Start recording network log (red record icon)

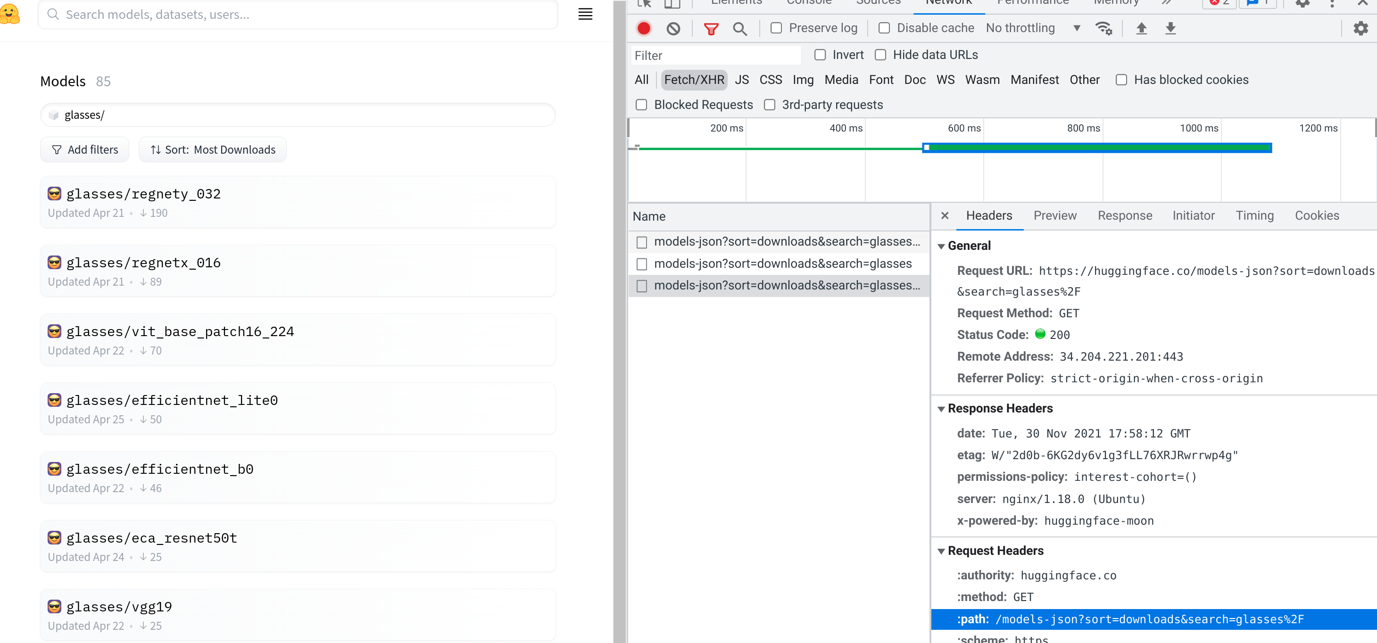point(644,28)
